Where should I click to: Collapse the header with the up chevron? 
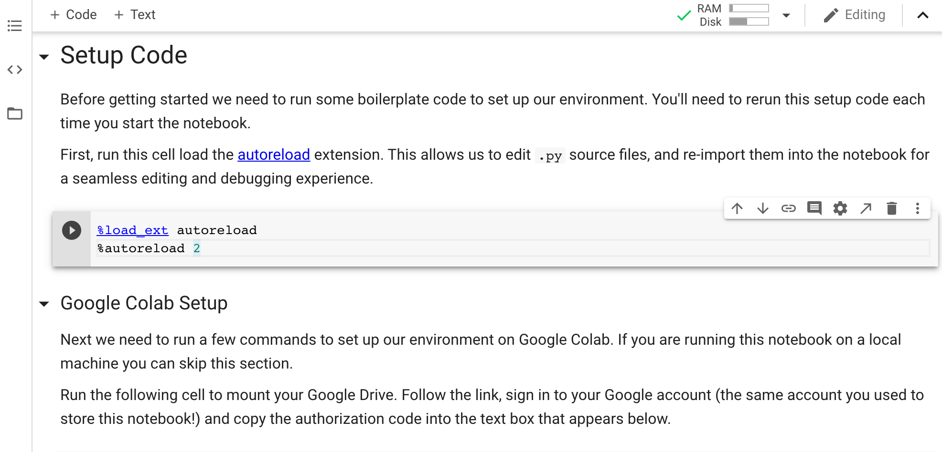click(923, 15)
